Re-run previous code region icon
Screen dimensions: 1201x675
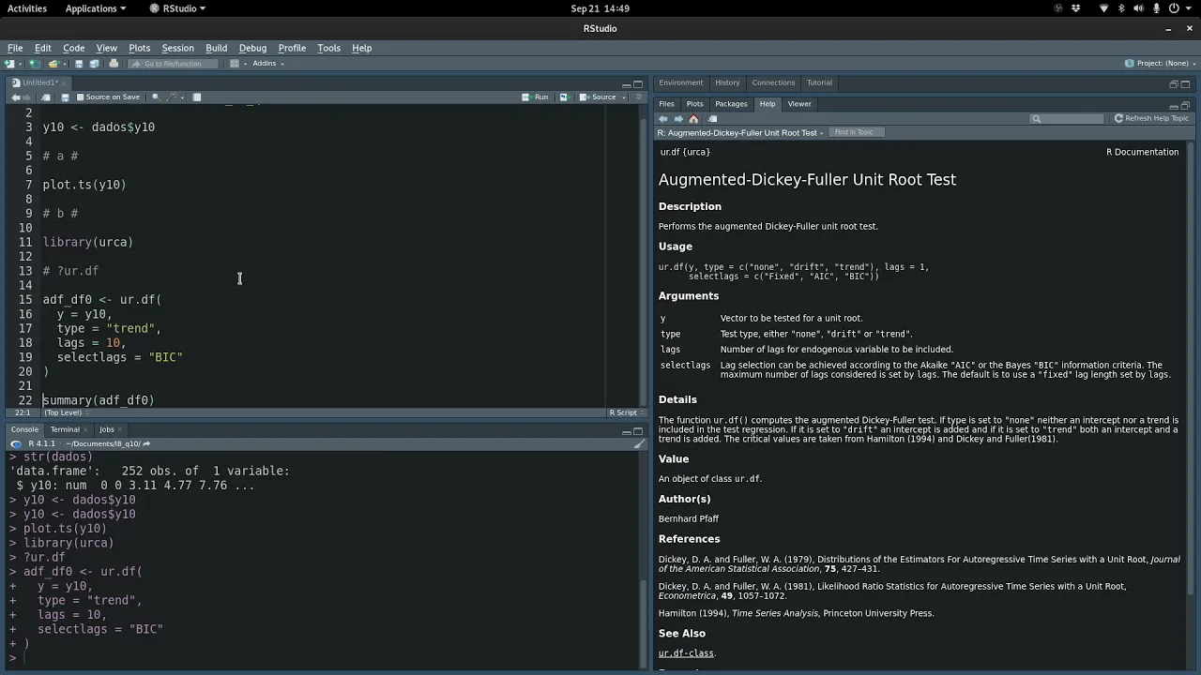tap(564, 97)
